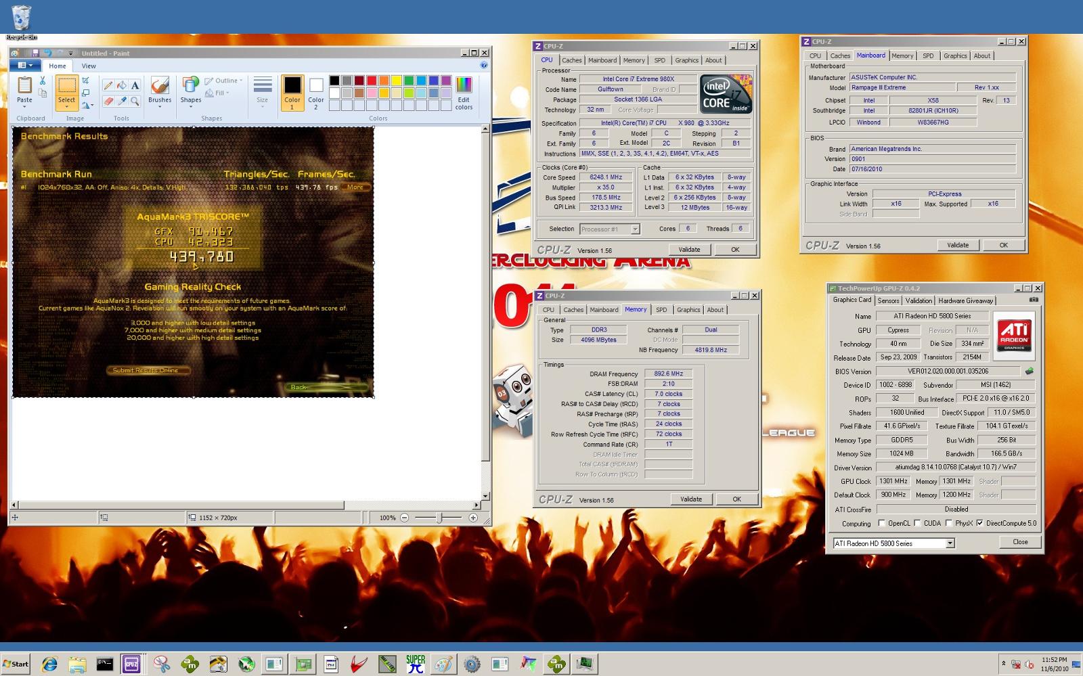Open the Command Prompt taskbar icon
Image resolution: width=1083 pixels, height=676 pixels.
coord(104,664)
